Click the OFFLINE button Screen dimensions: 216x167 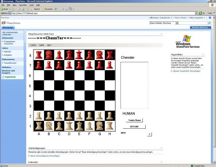(134, 127)
